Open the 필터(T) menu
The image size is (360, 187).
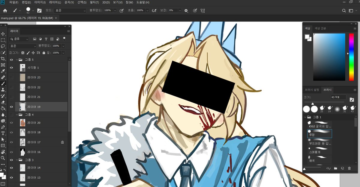(94, 2)
